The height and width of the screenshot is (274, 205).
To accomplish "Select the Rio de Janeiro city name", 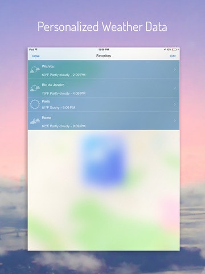I will [x=53, y=85].
